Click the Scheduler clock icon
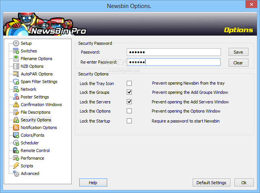Viewport: 260px width, 193px height. 16,143
